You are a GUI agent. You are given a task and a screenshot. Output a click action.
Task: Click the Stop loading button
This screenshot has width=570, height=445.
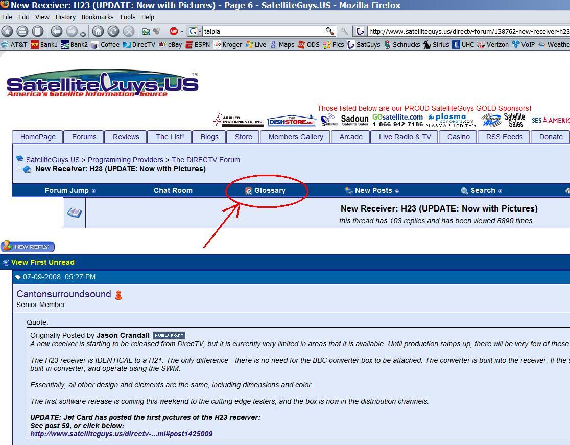pos(128,31)
